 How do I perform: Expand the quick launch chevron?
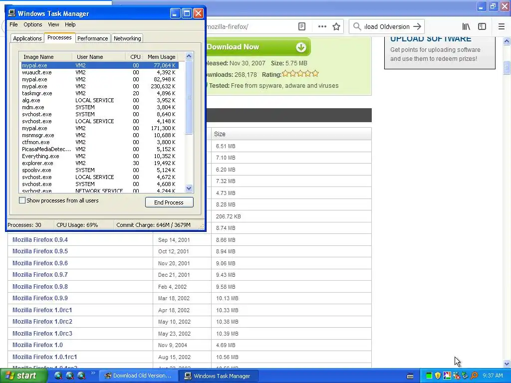tap(93, 373)
